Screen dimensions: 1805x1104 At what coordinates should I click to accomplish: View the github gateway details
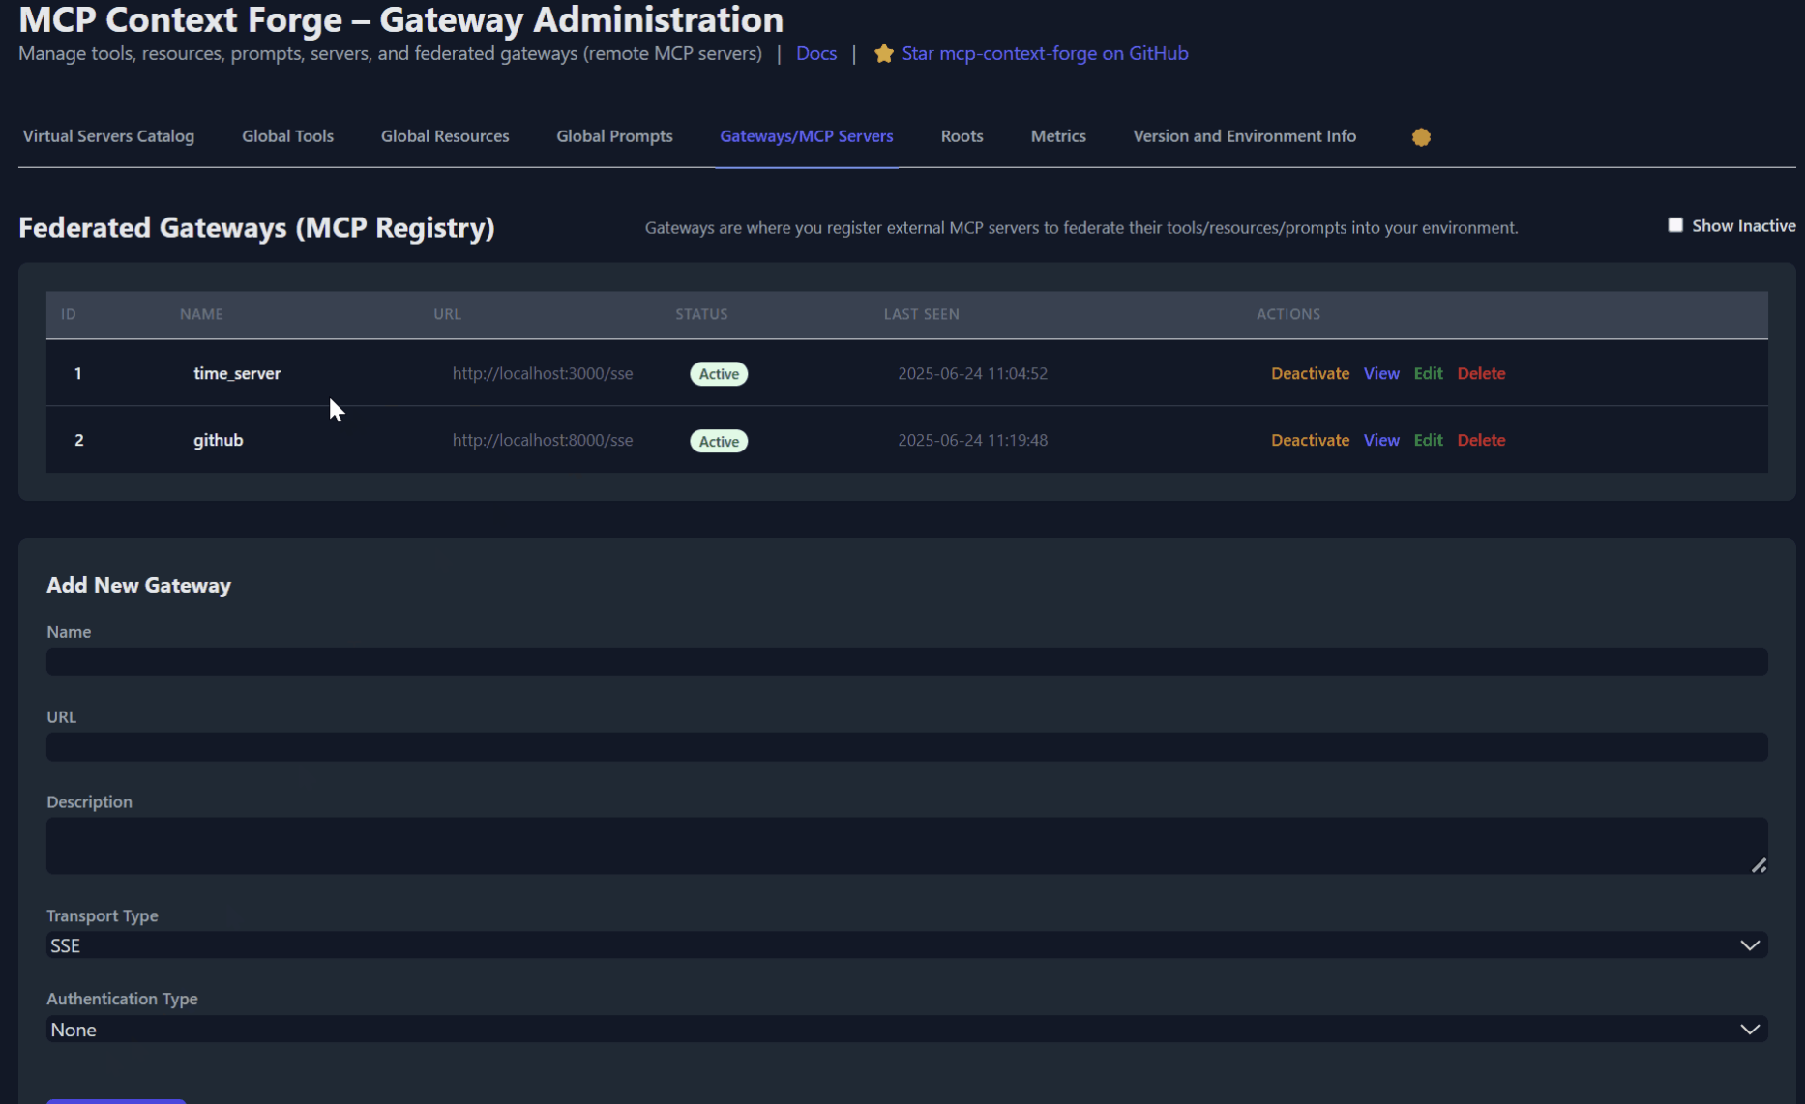[x=1381, y=440]
